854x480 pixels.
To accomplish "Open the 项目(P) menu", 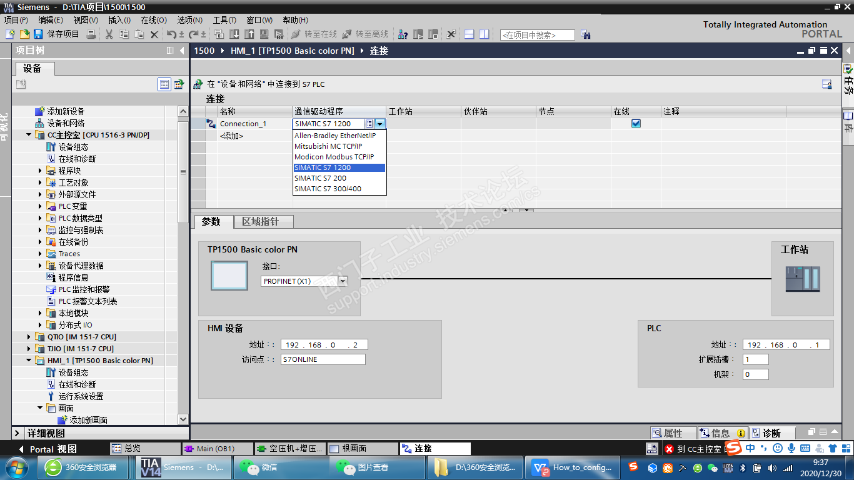I will (16, 20).
